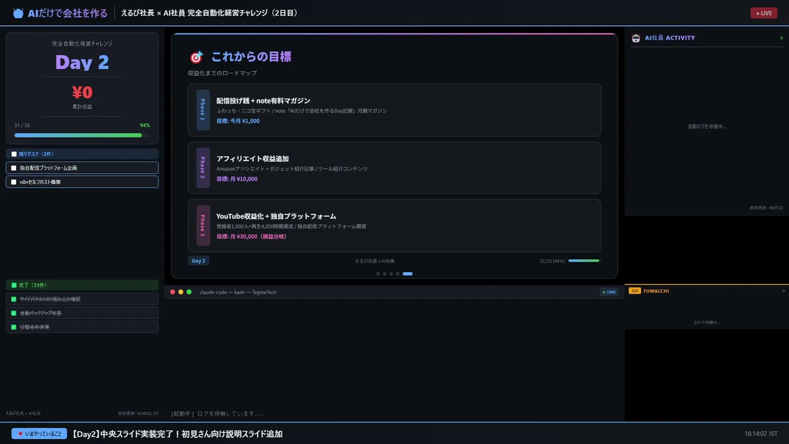Click the blue logo icon beside AIだけで会社を作る
789x444 pixels.
[x=18, y=13]
